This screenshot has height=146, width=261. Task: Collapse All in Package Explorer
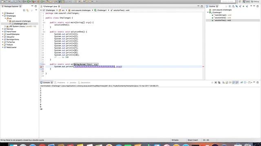pos(24,10)
